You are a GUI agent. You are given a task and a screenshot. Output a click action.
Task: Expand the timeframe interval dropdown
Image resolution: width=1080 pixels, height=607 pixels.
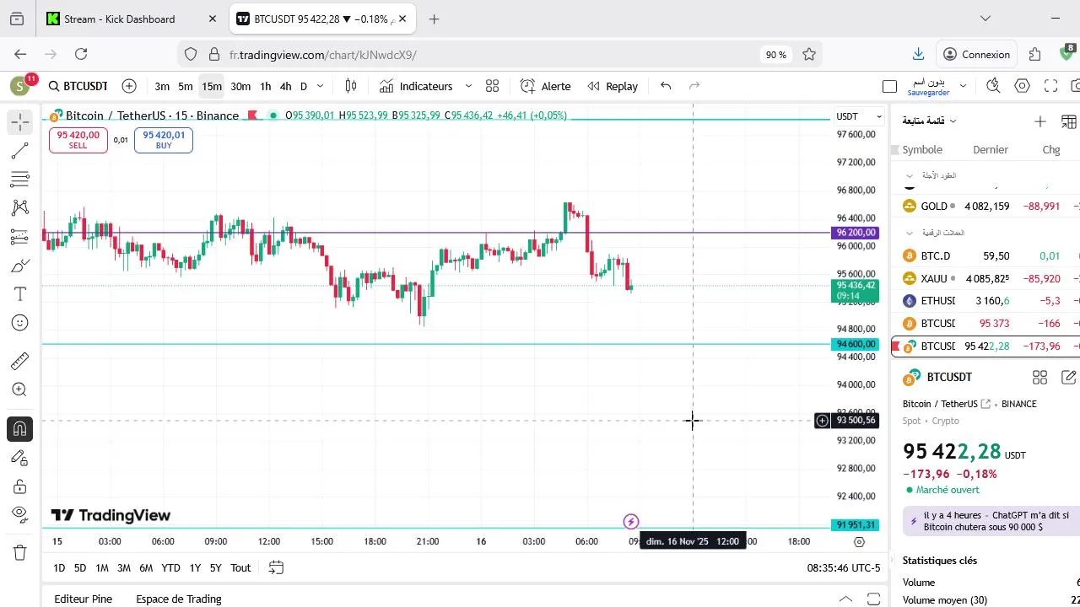(320, 86)
